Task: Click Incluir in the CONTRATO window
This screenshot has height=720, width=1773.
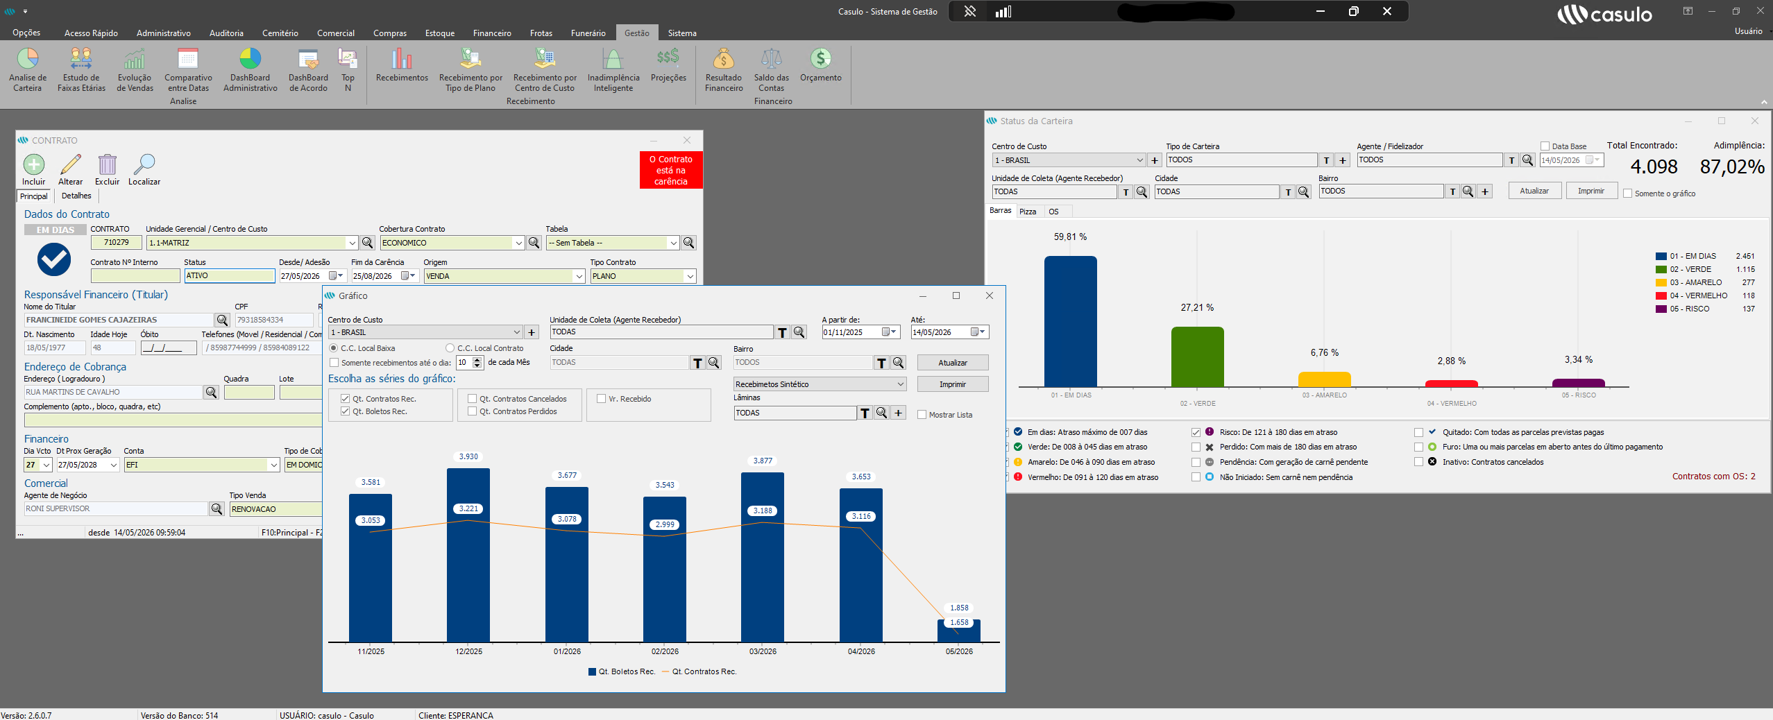Action: point(34,170)
